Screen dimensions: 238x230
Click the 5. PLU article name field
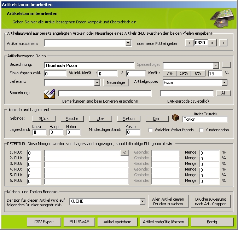86,176
